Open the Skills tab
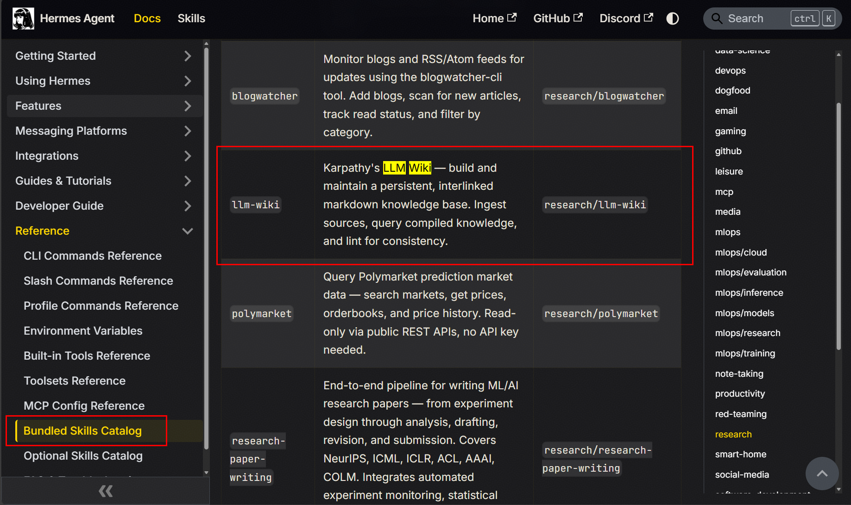The image size is (851, 505). 191,19
